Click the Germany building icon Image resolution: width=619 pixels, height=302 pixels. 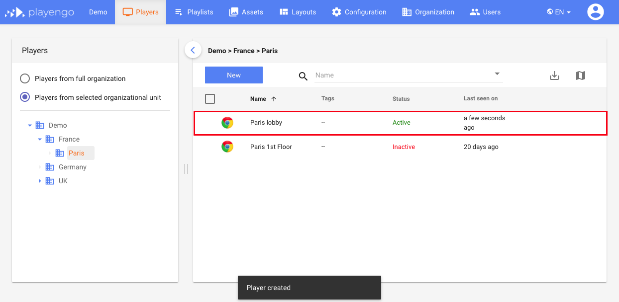[50, 167]
